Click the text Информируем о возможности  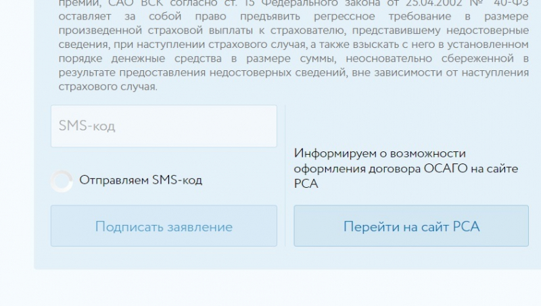pos(380,153)
